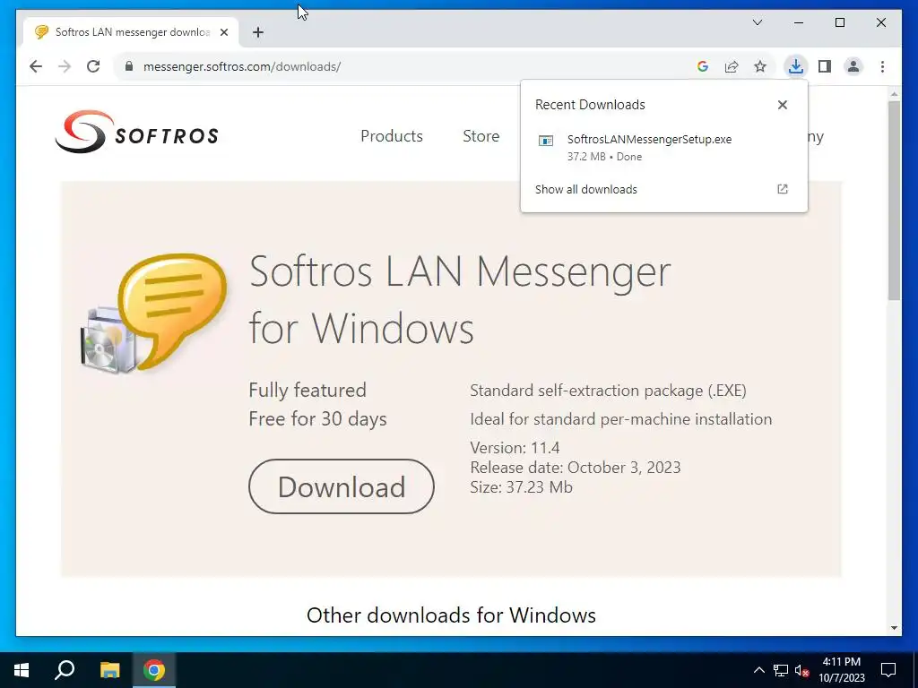Image resolution: width=918 pixels, height=688 pixels.
Task: Click Show all downloads
Action: click(x=586, y=190)
